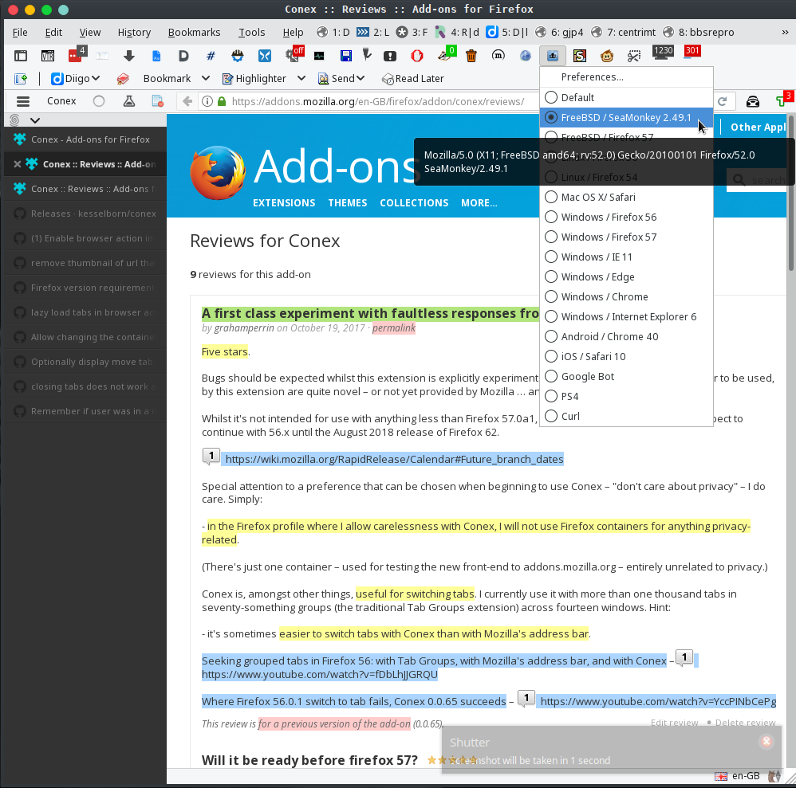The height and width of the screenshot is (788, 796).
Task: Select Android / Chrome 40 user agent
Action: pos(626,337)
